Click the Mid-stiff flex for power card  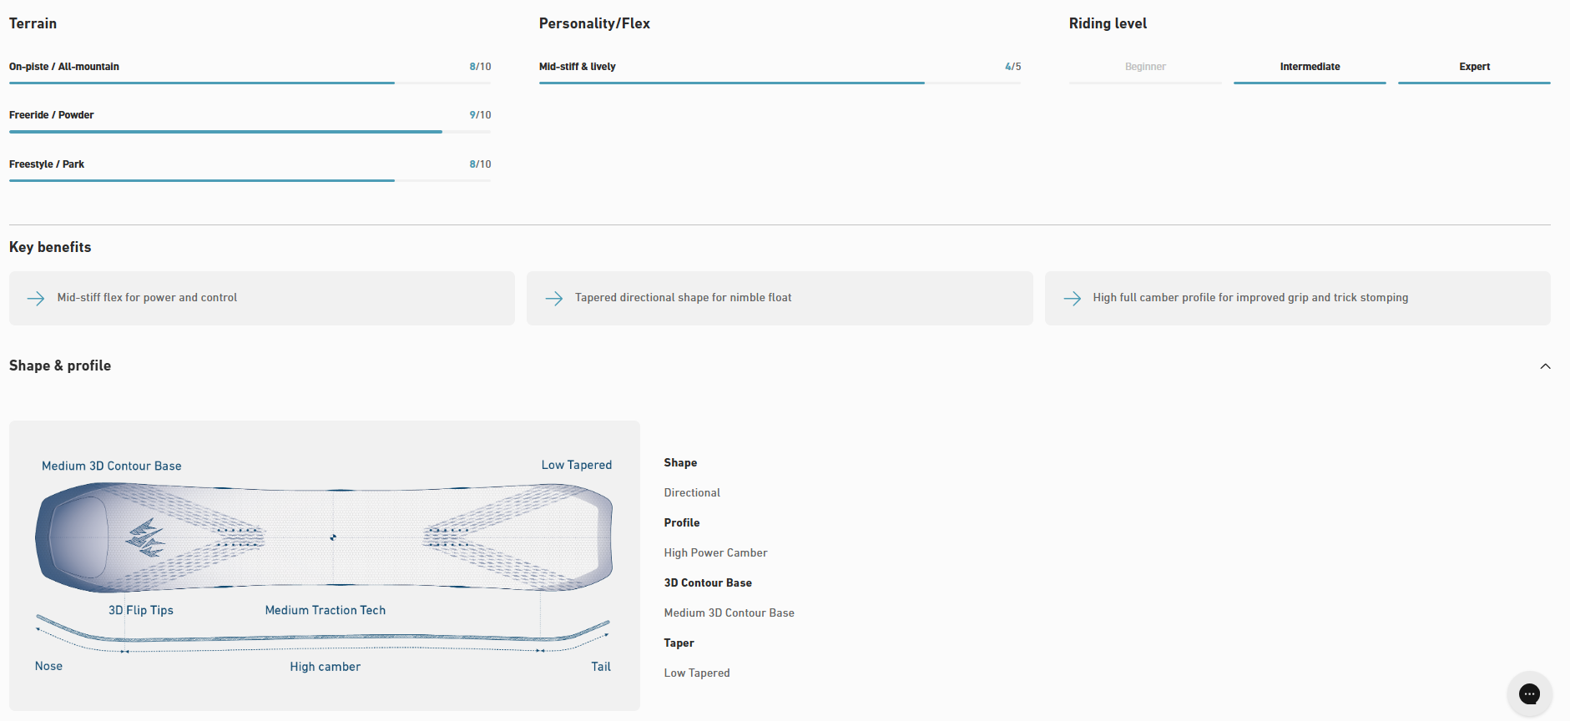pos(262,298)
